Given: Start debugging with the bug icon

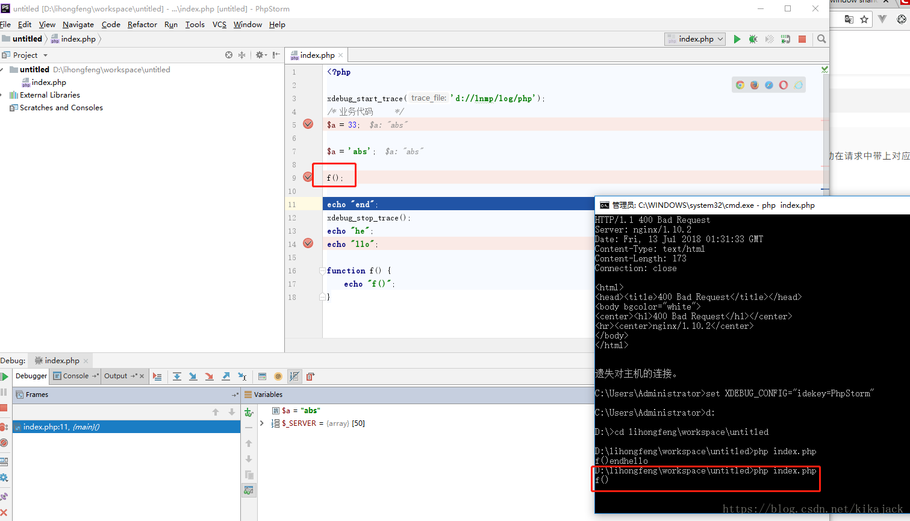Looking at the screenshot, I should pyautogui.click(x=753, y=39).
